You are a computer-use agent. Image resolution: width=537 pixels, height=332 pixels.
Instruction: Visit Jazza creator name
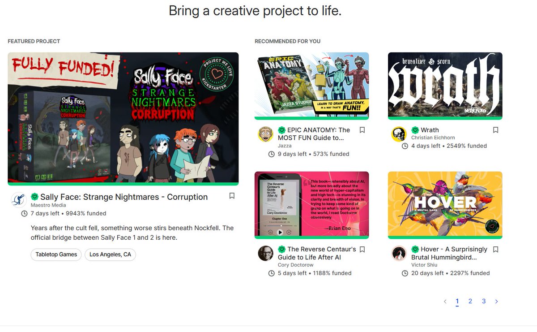click(x=285, y=146)
